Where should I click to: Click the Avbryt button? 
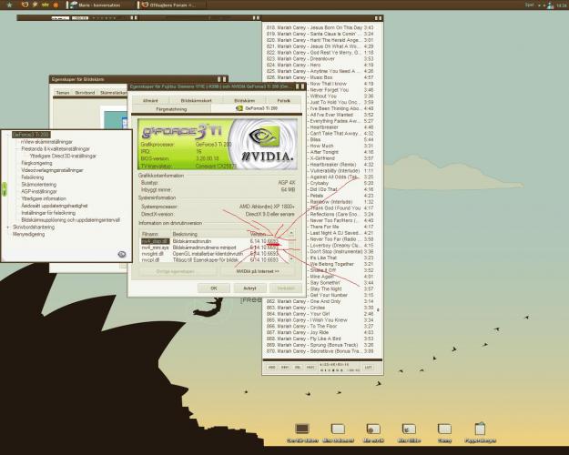tap(249, 288)
